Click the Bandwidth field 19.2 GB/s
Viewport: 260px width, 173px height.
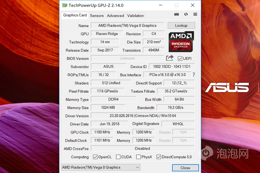(x=176, y=108)
